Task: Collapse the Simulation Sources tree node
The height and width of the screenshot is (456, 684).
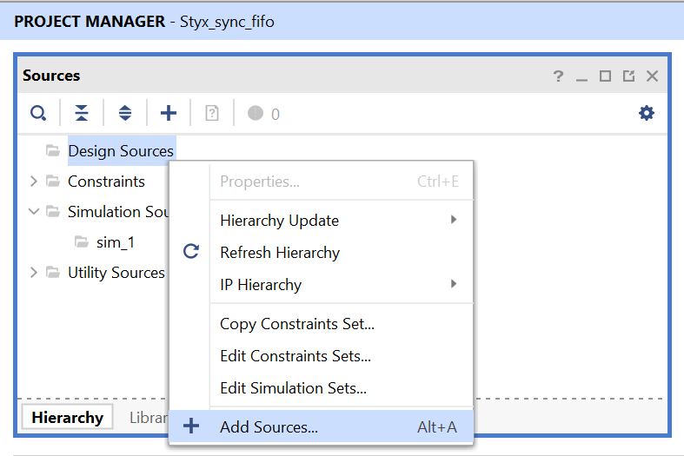Action: coord(34,212)
